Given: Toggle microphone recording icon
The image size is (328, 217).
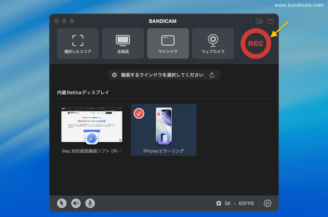Looking at the screenshot, I should point(90,203).
